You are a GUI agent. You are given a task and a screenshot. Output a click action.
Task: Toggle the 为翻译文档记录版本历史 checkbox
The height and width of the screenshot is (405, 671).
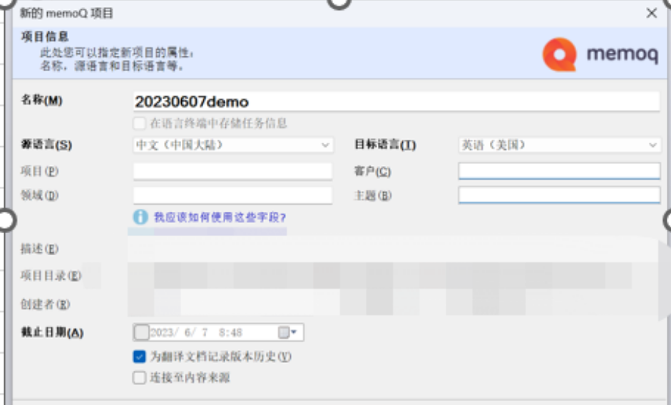tap(140, 357)
